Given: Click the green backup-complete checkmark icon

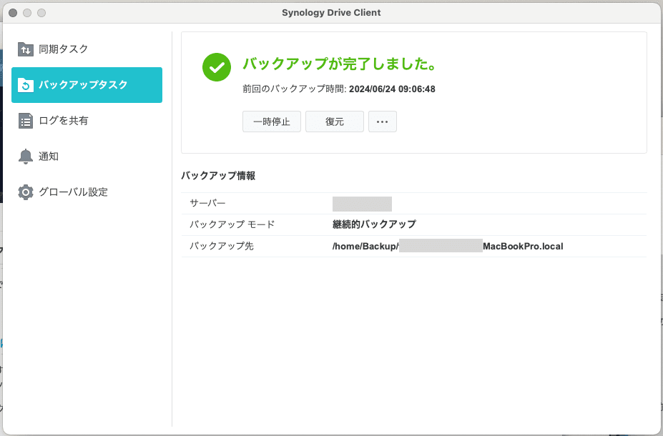Looking at the screenshot, I should point(216,67).
